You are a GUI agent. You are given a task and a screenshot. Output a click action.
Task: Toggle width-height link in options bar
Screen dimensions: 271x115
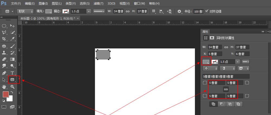pos(128,11)
